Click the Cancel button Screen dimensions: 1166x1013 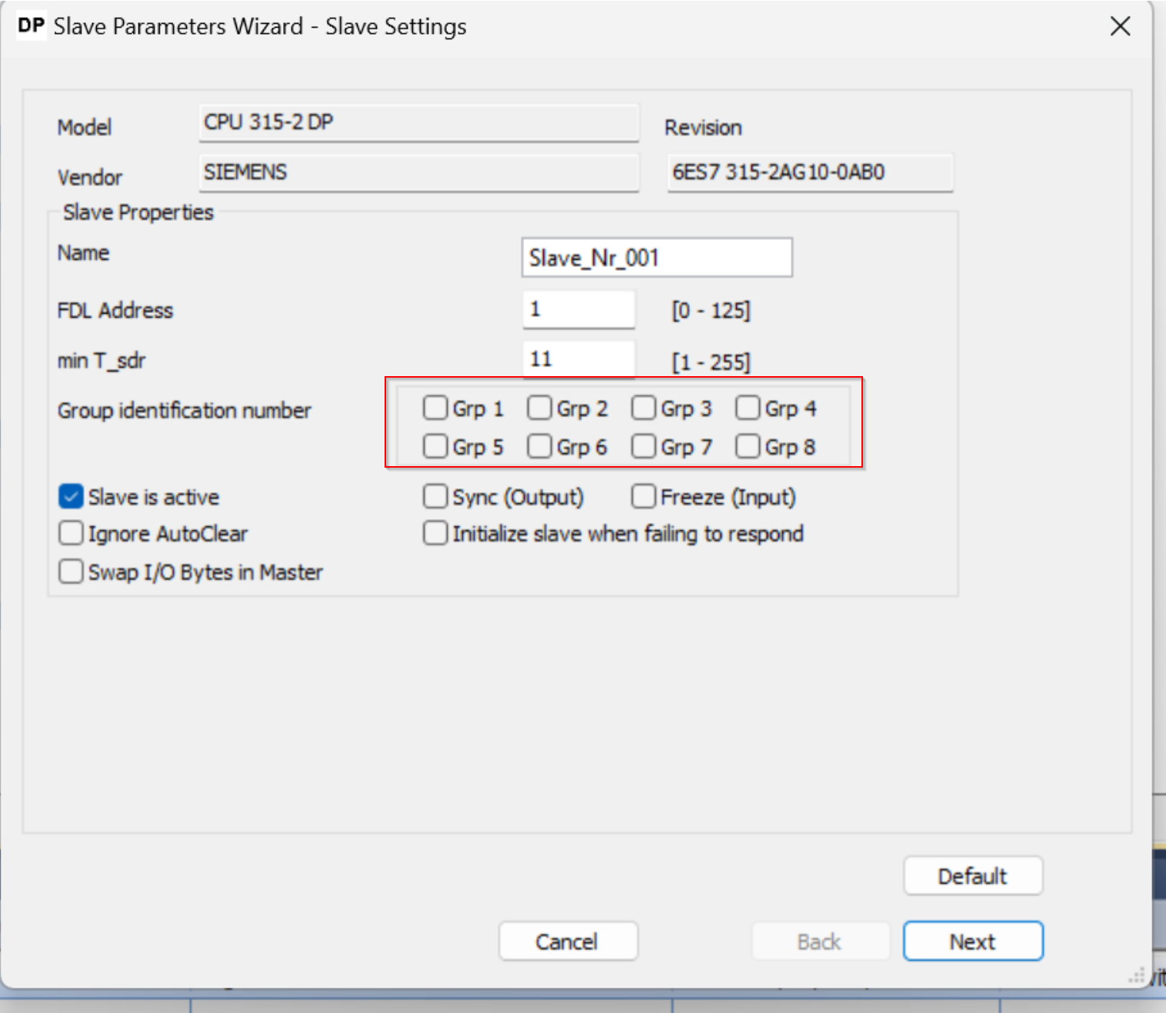568,941
